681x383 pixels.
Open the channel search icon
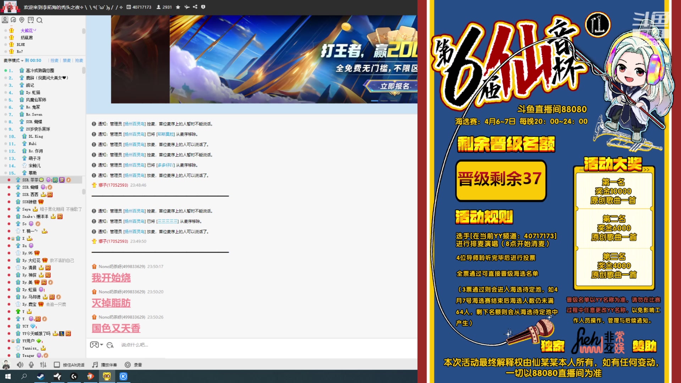40,20
